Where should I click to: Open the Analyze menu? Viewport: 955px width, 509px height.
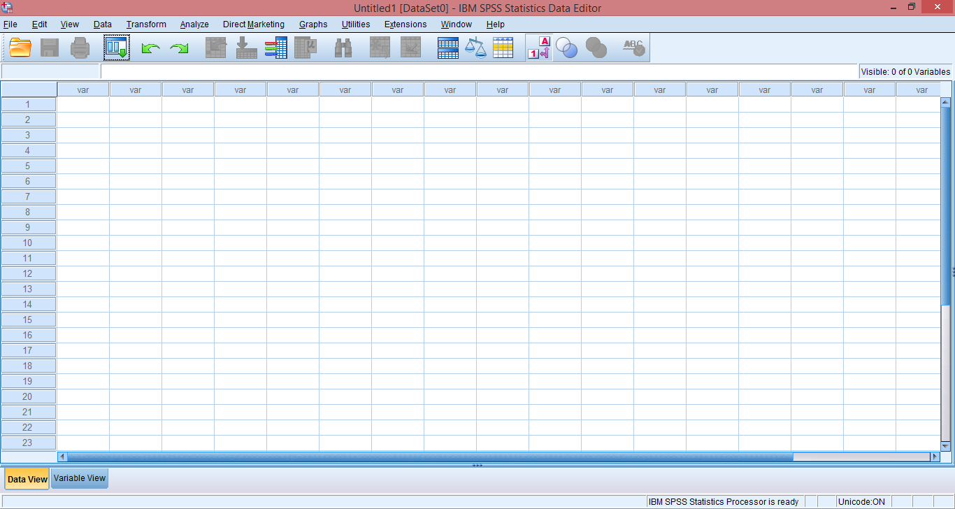[x=194, y=24]
